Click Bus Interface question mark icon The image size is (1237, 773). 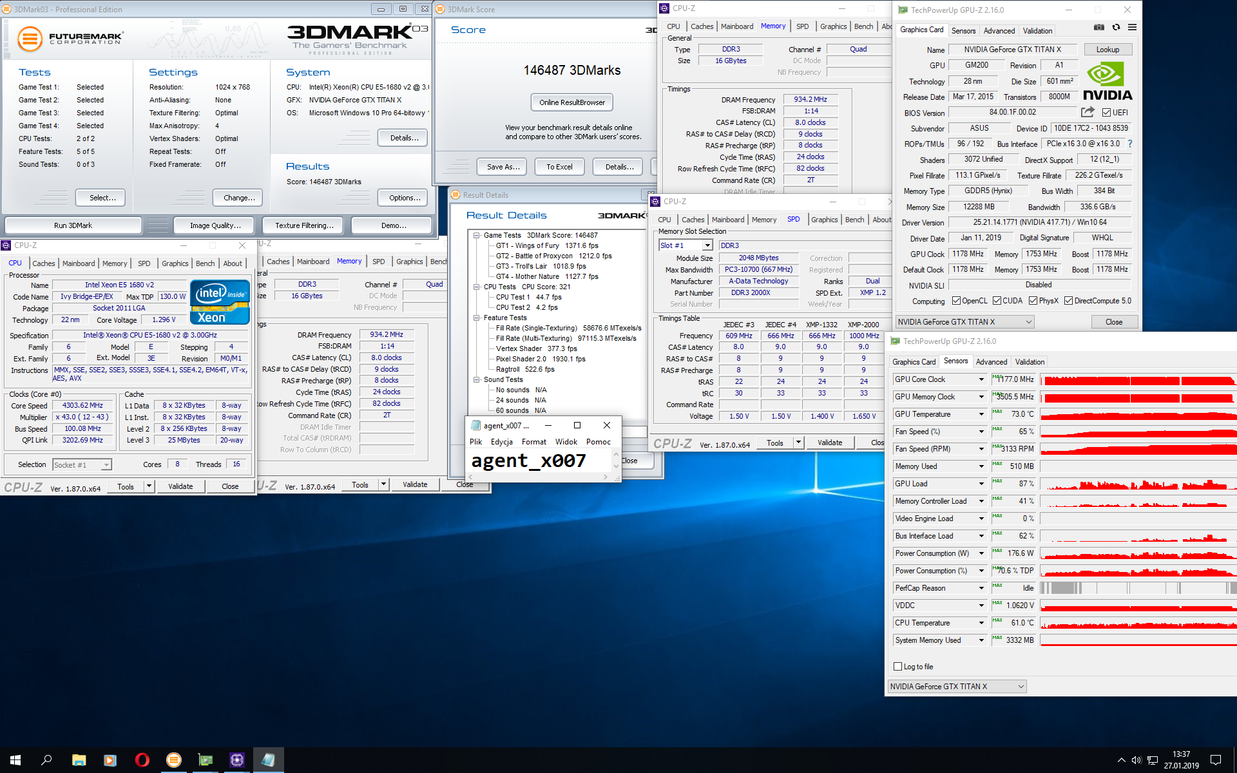click(x=1130, y=144)
